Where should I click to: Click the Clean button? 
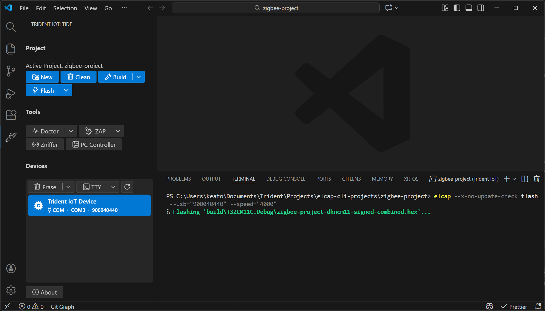coord(78,77)
